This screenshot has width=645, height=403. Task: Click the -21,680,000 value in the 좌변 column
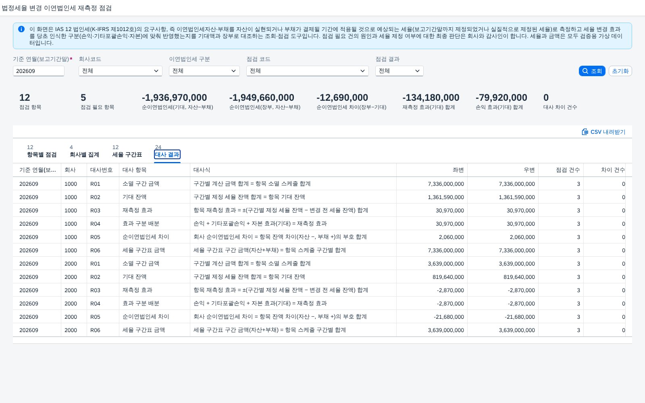click(x=449, y=317)
